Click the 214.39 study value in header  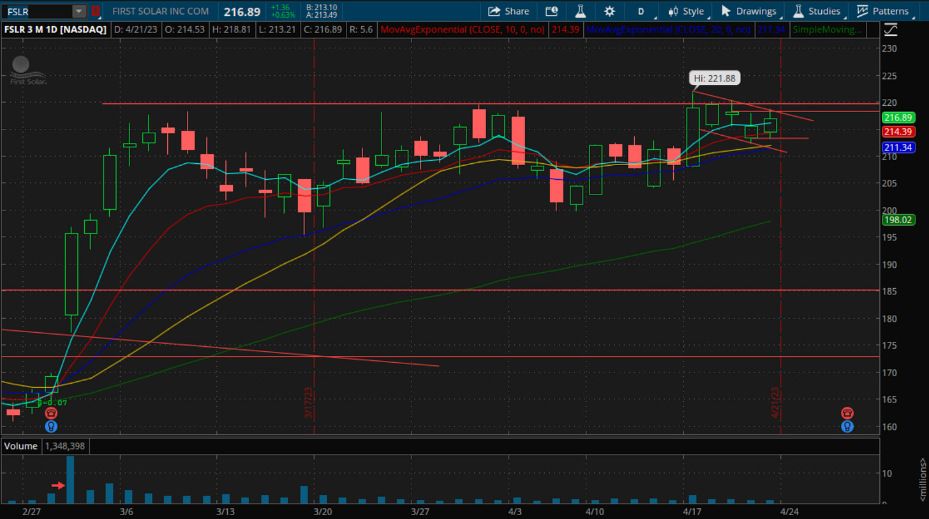(567, 29)
